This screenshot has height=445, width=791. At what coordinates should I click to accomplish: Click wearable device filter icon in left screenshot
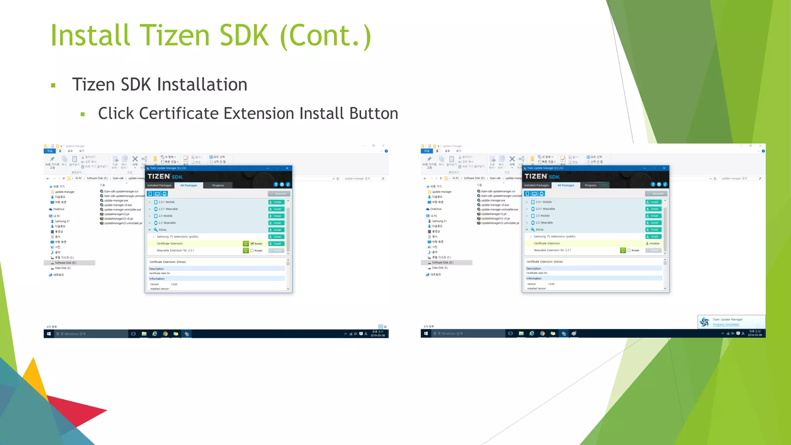pos(165,194)
